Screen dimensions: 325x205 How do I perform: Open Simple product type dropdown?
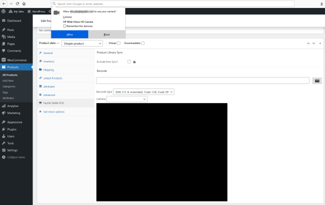click(x=82, y=43)
